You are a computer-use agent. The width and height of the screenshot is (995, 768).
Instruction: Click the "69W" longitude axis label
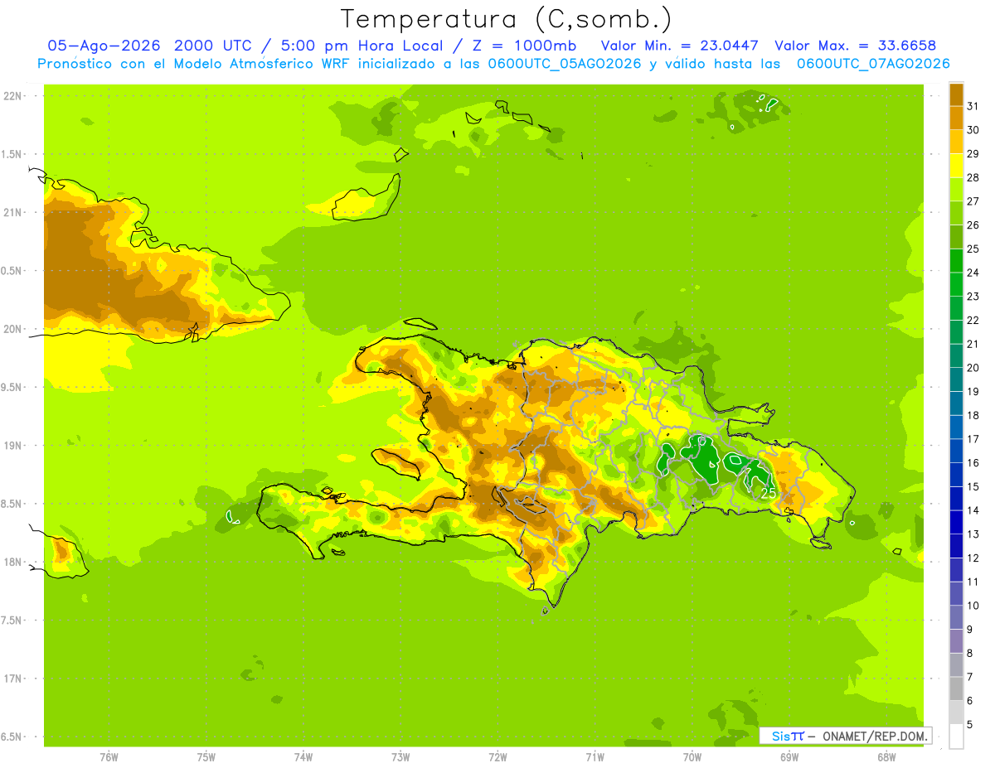pos(789,757)
